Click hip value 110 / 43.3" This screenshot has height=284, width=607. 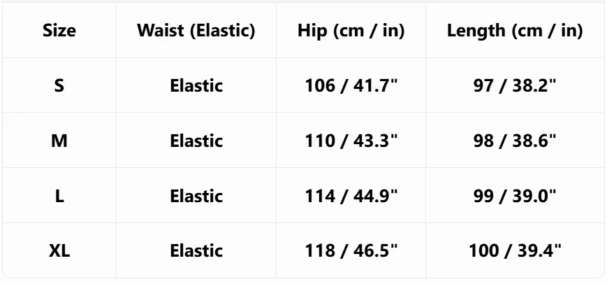351,141
